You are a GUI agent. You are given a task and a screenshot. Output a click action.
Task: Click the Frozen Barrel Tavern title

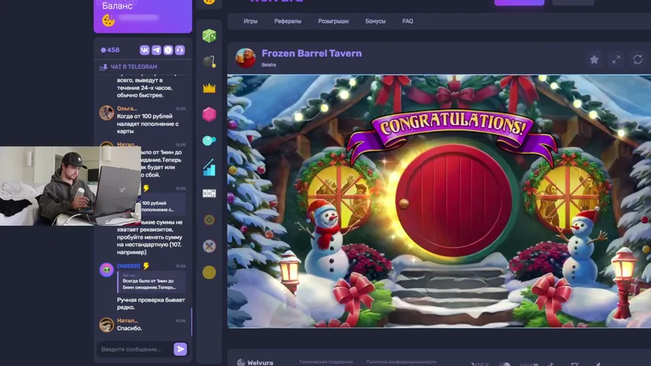311,53
